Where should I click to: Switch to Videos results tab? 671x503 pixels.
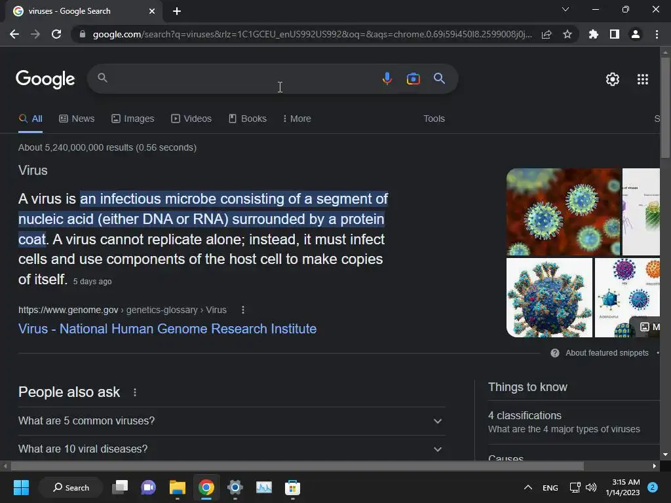tap(191, 119)
